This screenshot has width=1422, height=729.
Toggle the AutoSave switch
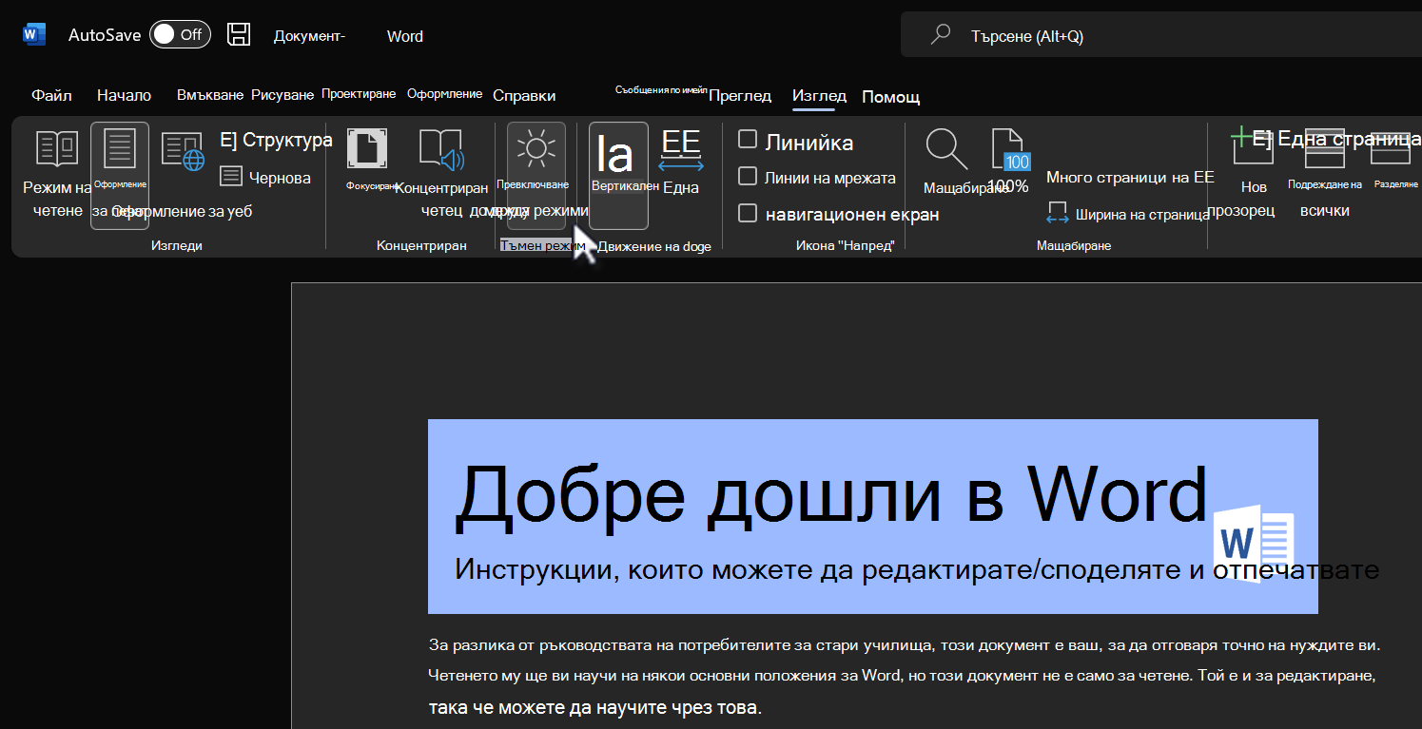pos(180,35)
